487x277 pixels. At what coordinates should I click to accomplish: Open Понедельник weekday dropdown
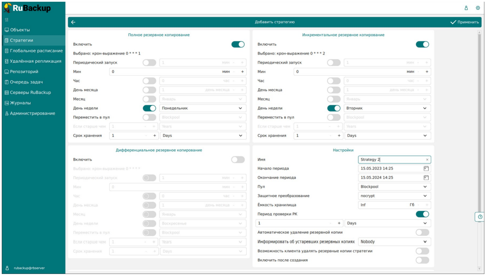203,108
